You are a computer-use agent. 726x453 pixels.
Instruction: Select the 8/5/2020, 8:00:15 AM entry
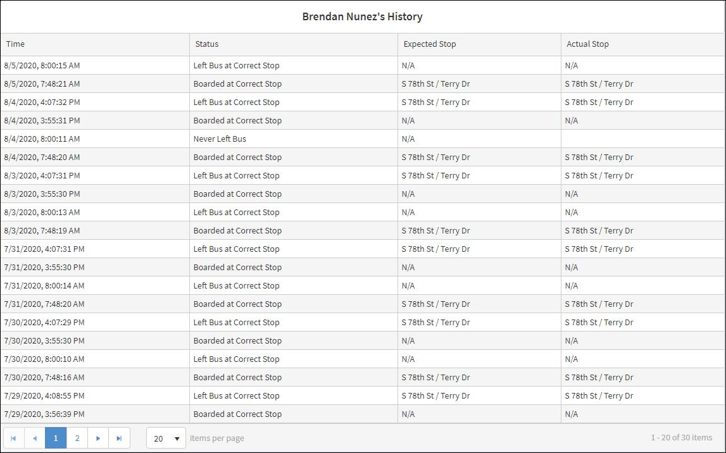[x=42, y=65]
